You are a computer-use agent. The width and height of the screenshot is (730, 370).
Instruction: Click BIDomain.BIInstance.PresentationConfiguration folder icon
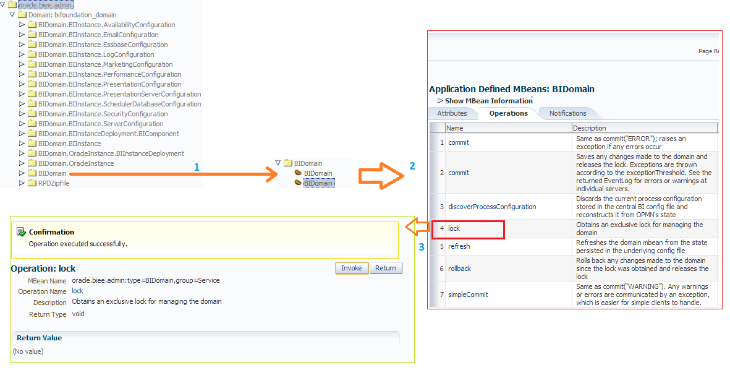click(x=32, y=84)
